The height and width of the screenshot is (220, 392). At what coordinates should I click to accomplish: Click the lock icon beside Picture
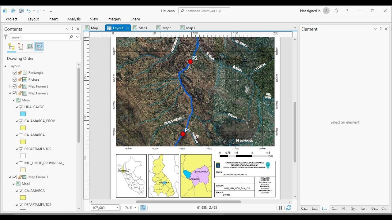pos(20,79)
